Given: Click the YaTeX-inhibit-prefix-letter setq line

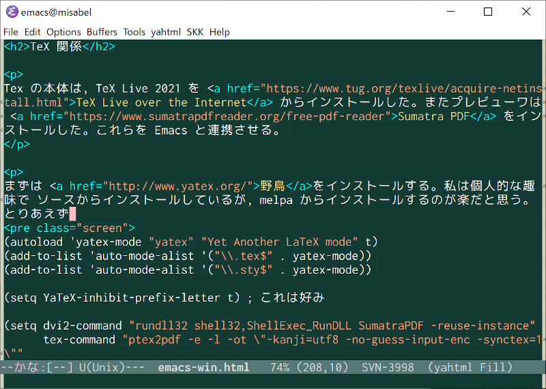Looking at the screenshot, I should (164, 298).
